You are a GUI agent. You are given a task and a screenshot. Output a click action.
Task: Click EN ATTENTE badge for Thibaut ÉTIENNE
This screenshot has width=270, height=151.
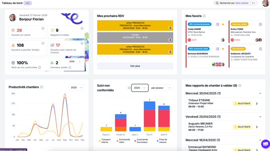243,104
